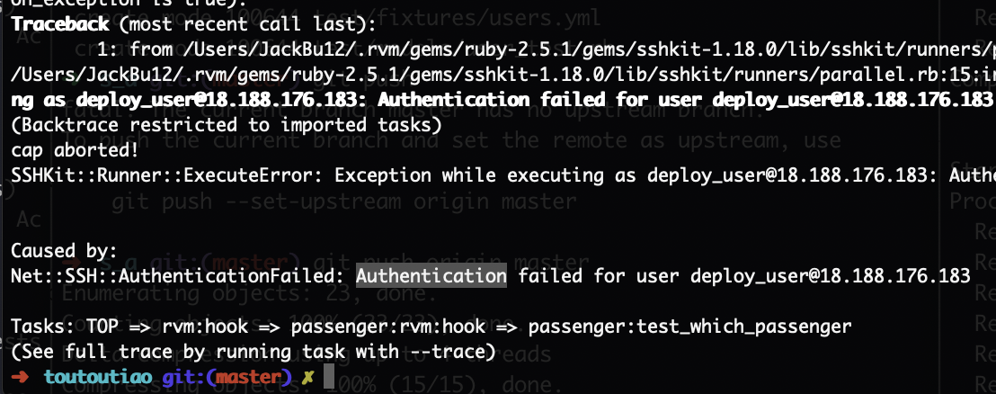
Task: Click the yellow ✗ dirty-status marker
Action: pyautogui.click(x=308, y=378)
